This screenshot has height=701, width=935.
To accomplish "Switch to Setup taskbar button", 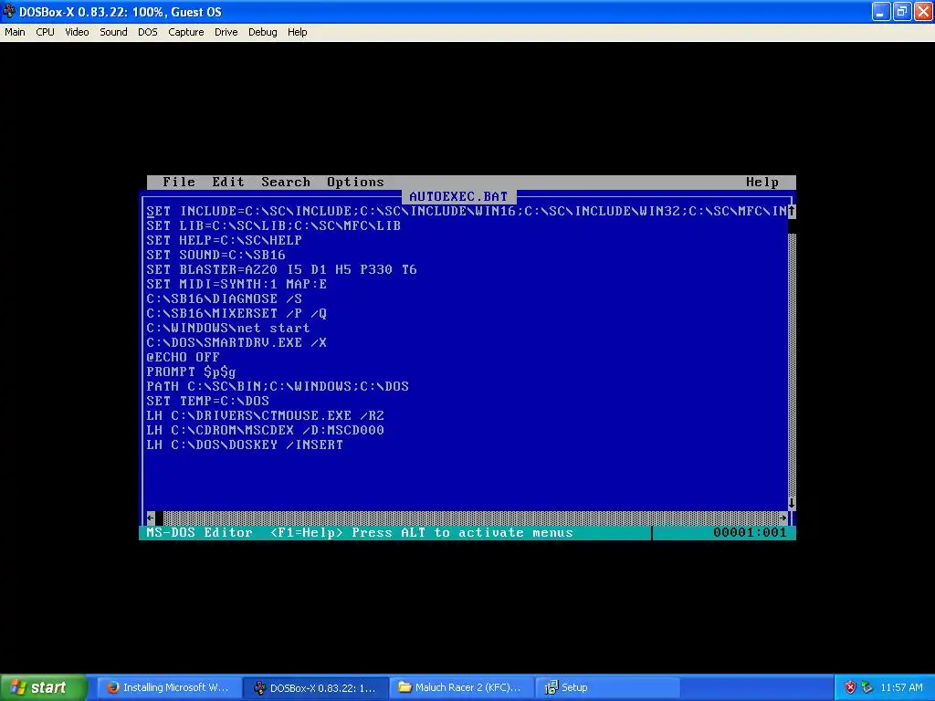I will point(606,687).
